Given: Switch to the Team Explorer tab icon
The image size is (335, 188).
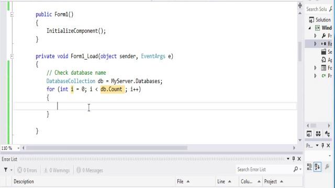Looking at the screenshot, I should click(318, 134).
